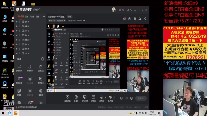Viewport: 207px width, 116px height.
Task: Open the 弹幕秀 danmaku show tool
Action: [x=41, y=92]
